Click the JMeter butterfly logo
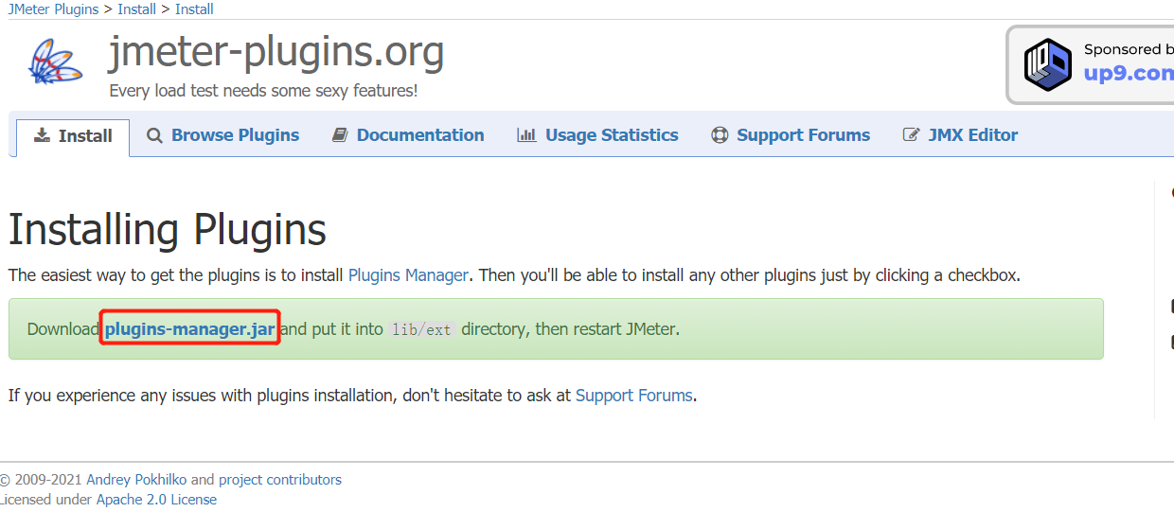This screenshot has height=512, width=1174. (55, 62)
